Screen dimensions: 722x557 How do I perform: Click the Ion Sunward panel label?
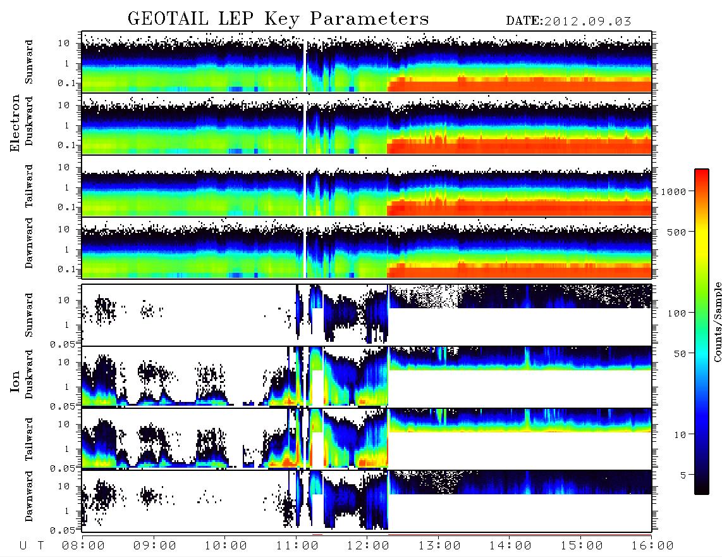pos(29,315)
